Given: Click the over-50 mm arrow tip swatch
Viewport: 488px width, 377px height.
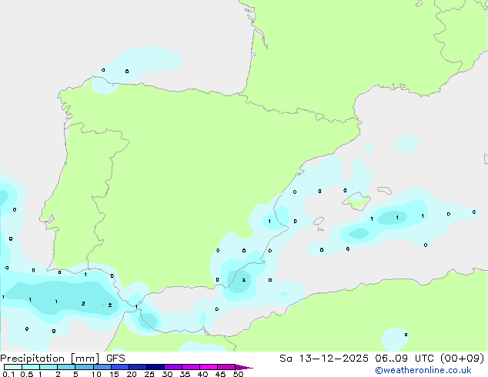Looking at the screenshot, I should coord(244,367).
